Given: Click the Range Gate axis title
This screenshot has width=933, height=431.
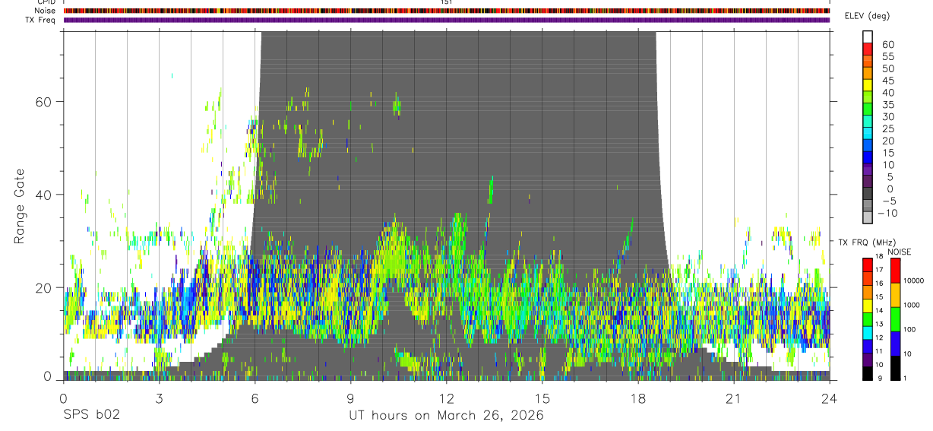Looking at the screenshot, I should coord(21,206).
